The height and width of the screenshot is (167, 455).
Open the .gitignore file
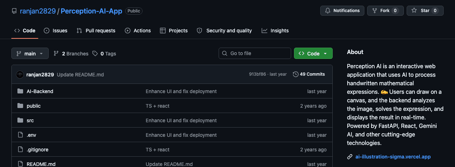point(37,150)
